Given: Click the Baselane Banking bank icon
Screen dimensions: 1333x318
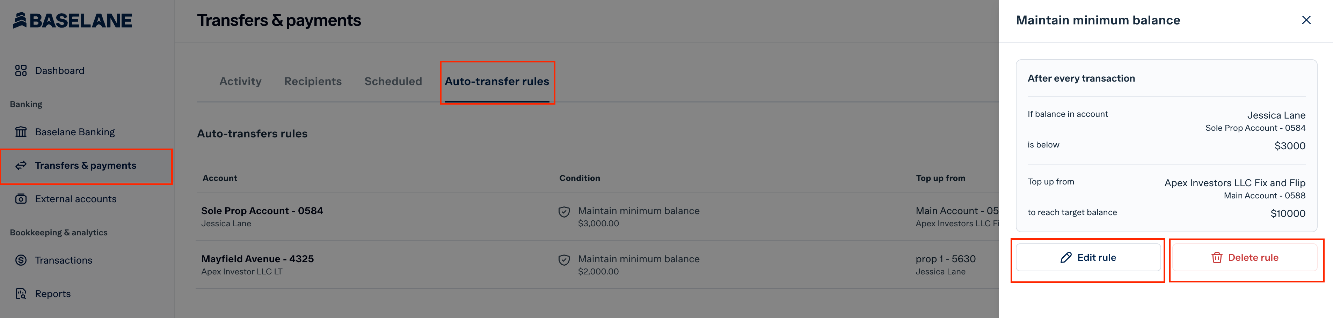Looking at the screenshot, I should click(x=21, y=132).
